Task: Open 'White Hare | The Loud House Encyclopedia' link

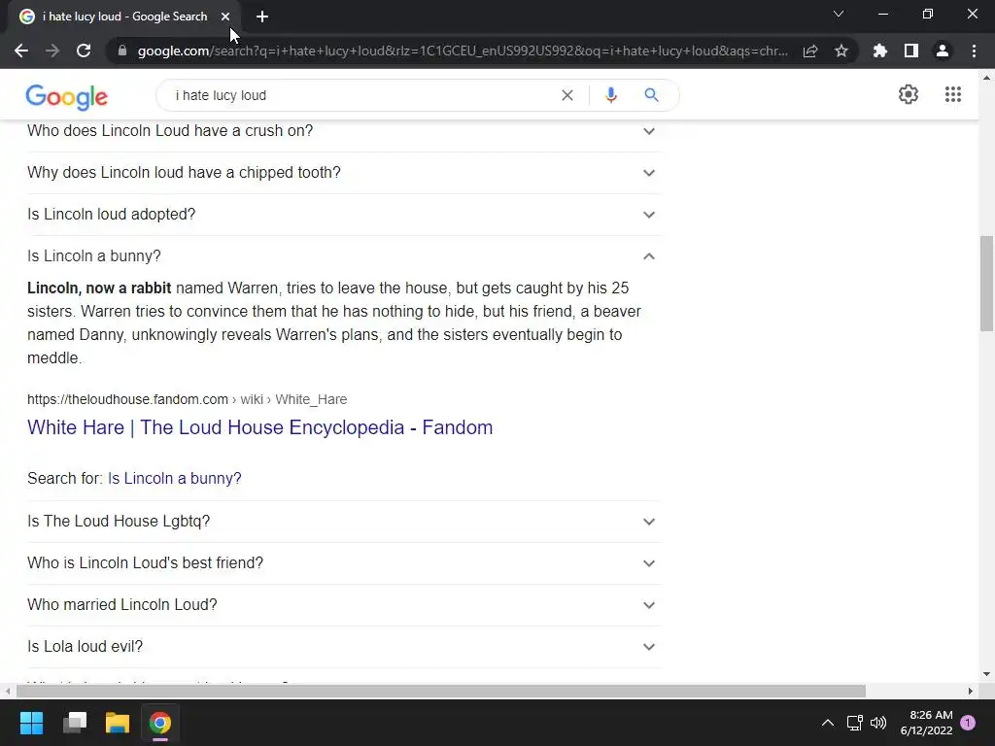Action: click(260, 427)
